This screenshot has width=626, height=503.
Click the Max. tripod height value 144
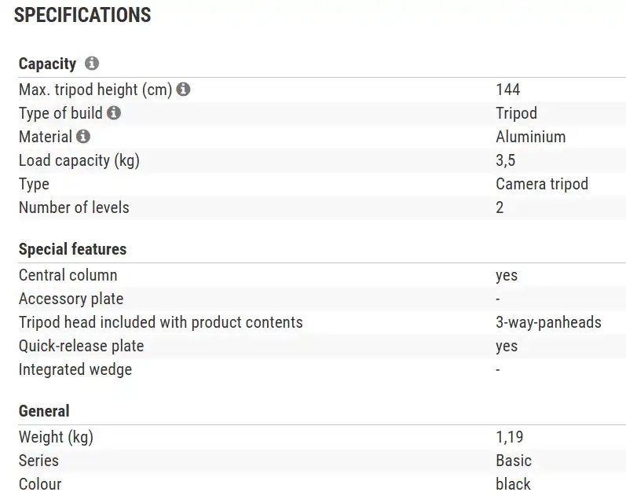tap(508, 90)
